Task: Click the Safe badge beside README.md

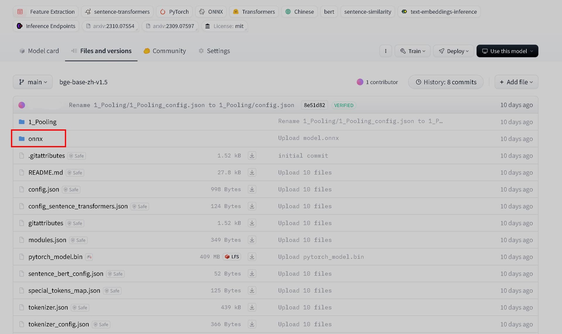Action: (x=75, y=173)
